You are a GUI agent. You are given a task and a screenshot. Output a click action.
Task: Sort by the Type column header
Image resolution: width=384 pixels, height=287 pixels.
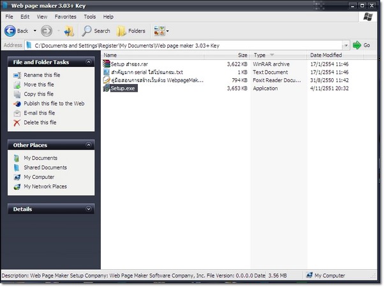[x=278, y=55]
